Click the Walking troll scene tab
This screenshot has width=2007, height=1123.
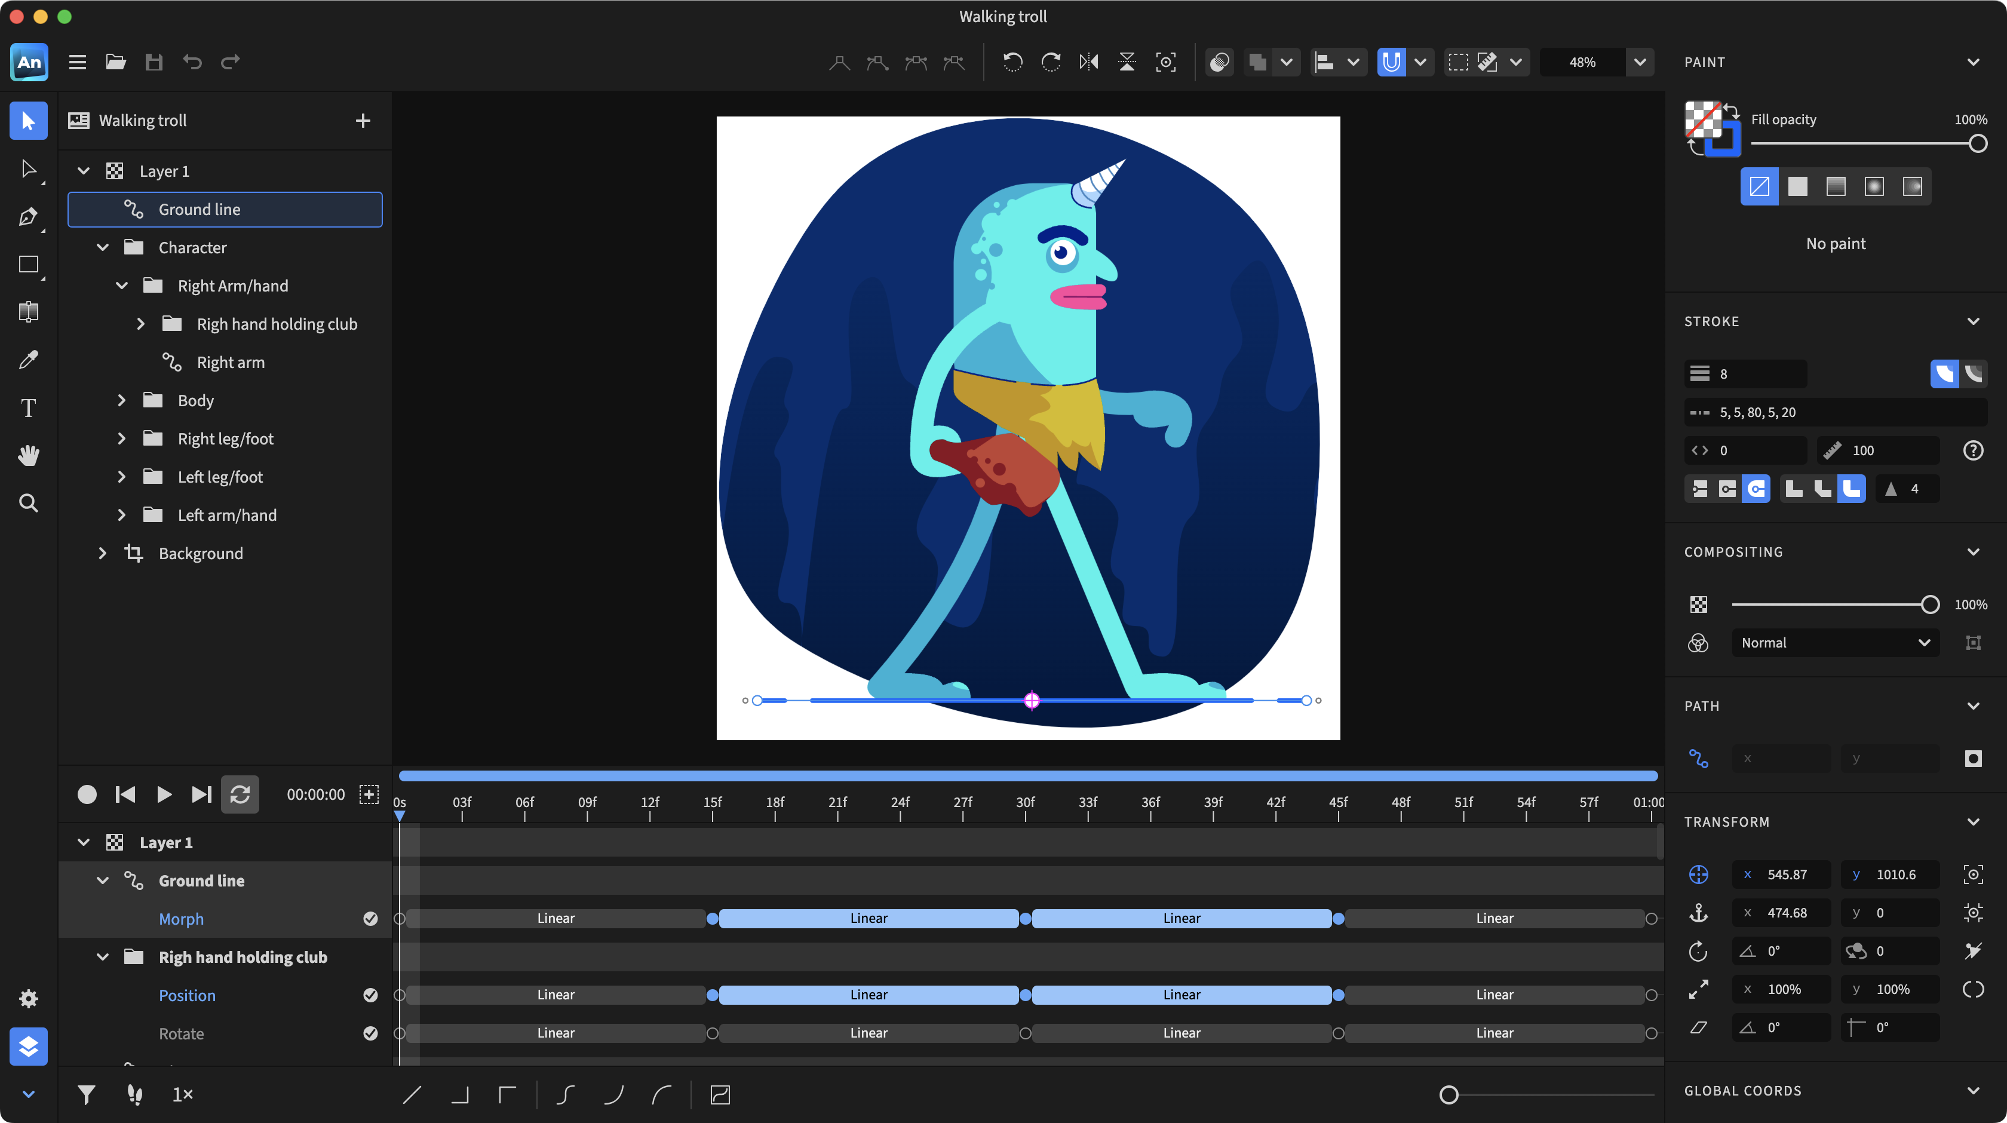[x=143, y=120]
